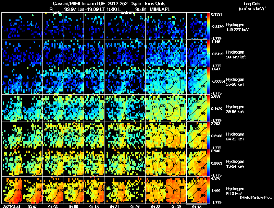Select the 5-13 keV image panel at 04:39
The image size is (274, 208).
pos(176,190)
